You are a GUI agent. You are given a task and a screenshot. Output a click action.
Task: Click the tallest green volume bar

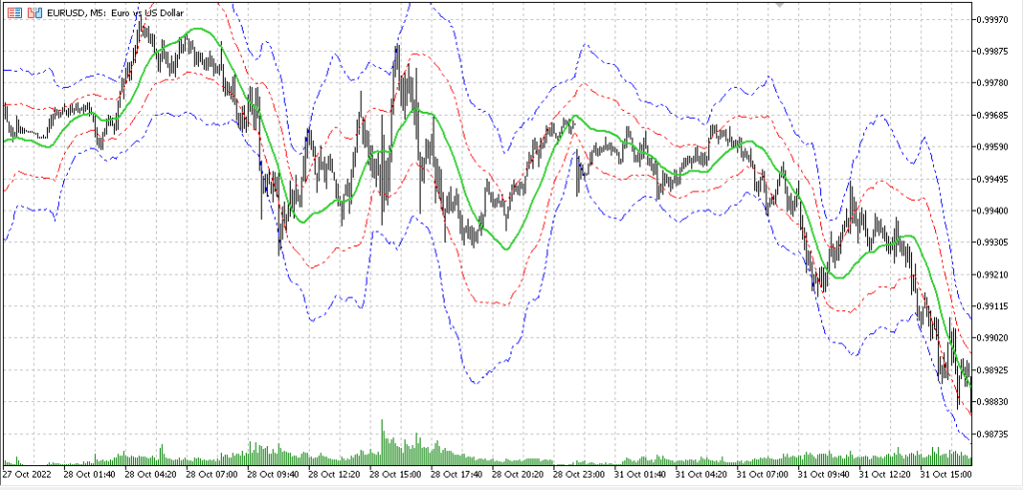(382, 441)
